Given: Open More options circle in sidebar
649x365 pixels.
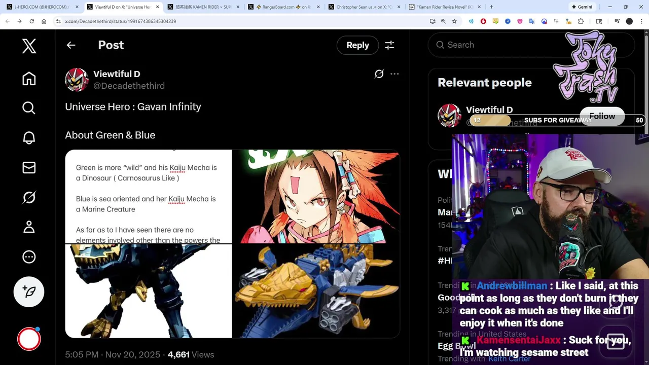Looking at the screenshot, I should pyautogui.click(x=29, y=257).
